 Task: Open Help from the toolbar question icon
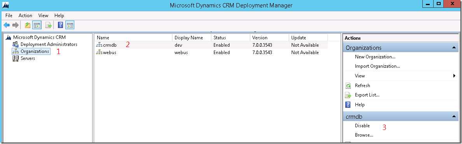point(60,25)
